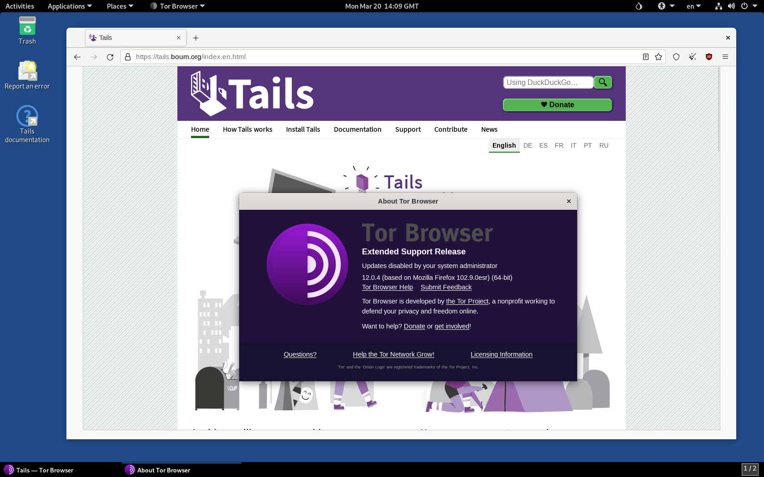This screenshot has height=477, width=764.
Task: Open the hamburger application menu
Action: (x=725, y=57)
